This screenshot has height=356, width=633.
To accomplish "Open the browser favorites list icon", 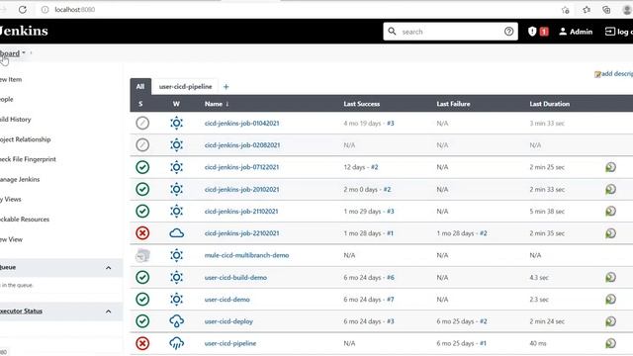I will 587,10.
